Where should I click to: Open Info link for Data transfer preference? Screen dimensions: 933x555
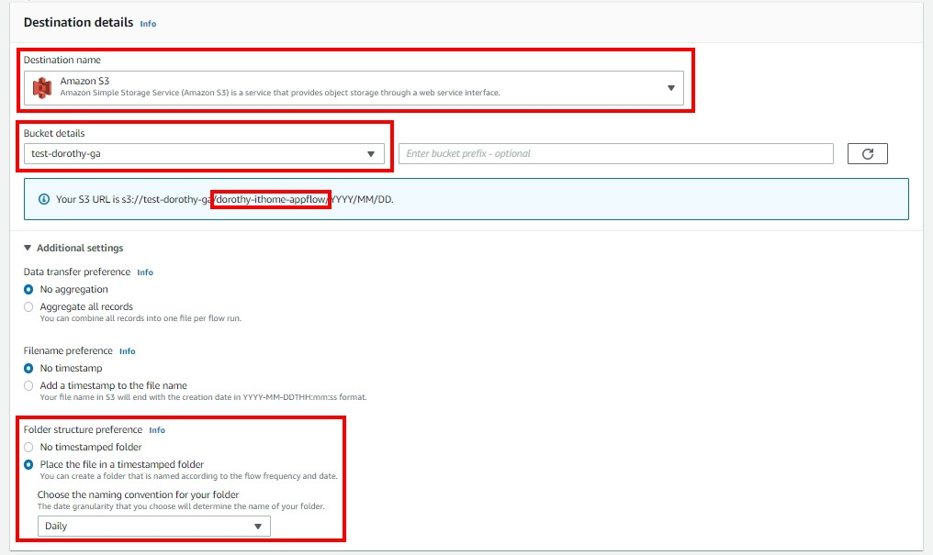point(145,272)
